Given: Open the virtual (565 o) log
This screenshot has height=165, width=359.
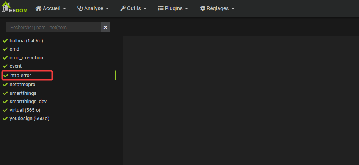Looking at the screenshot, I should (x=25, y=110).
